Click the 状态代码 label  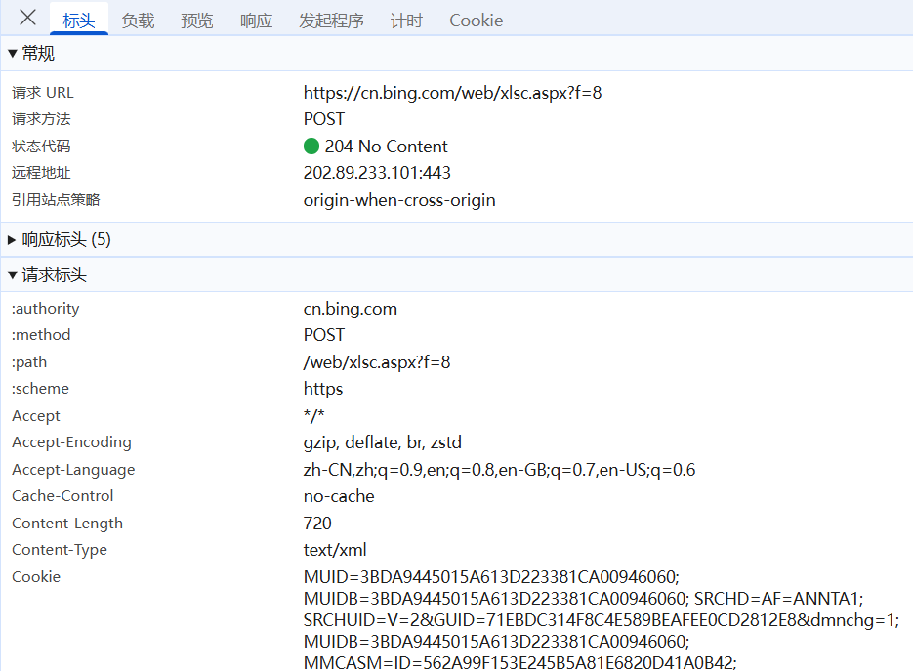[x=41, y=147]
